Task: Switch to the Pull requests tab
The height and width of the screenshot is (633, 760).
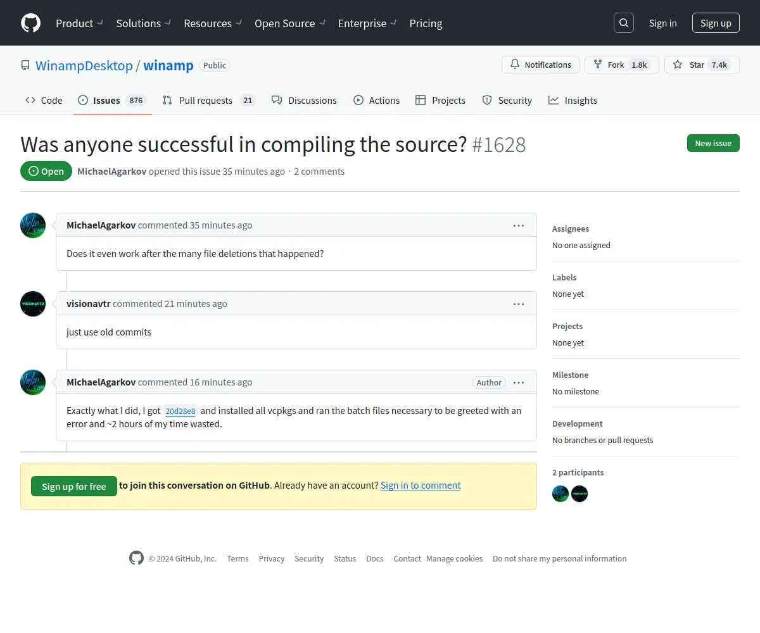Action: [208, 100]
